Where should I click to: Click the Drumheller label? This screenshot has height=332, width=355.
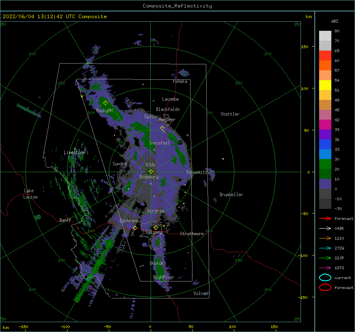tap(231, 195)
